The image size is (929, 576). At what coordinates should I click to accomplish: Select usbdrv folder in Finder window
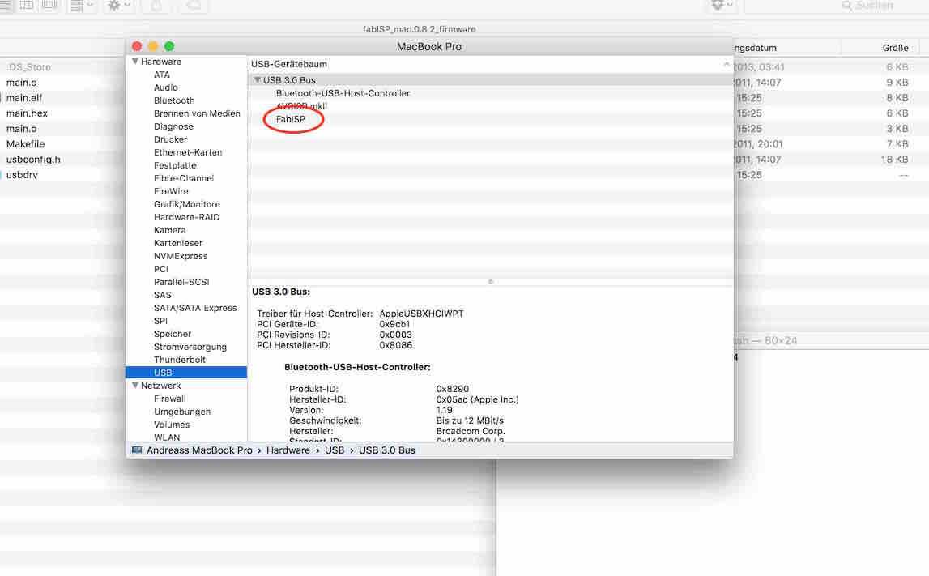click(22, 176)
